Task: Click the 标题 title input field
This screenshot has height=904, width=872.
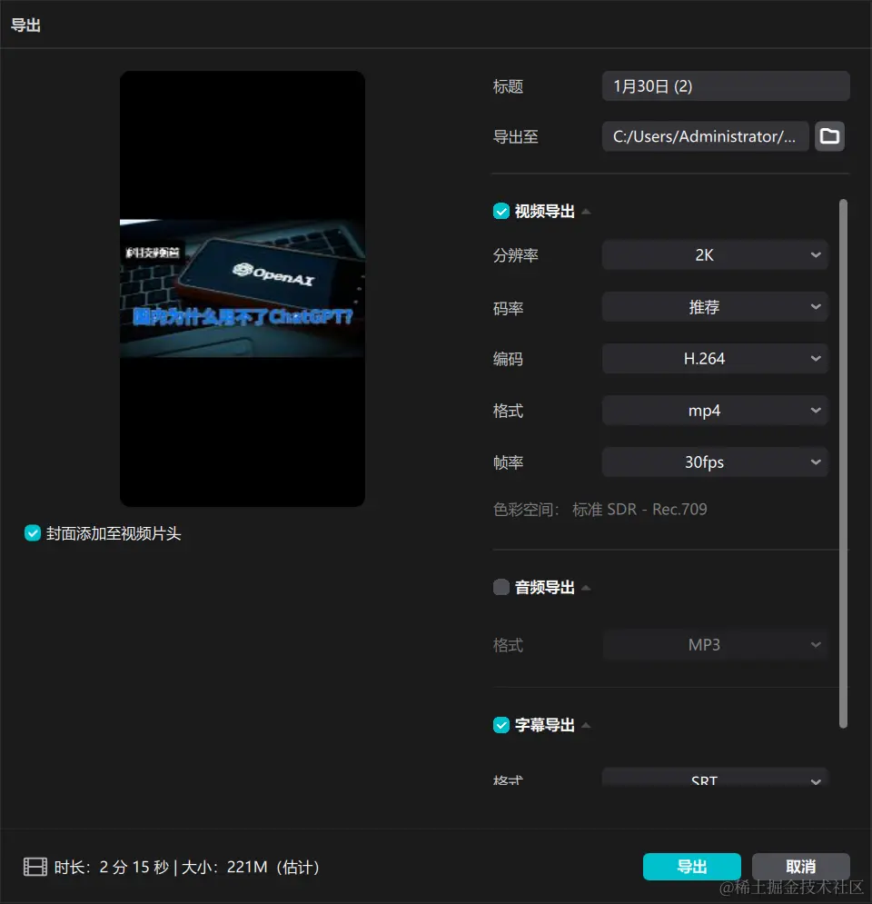Action: (x=725, y=85)
